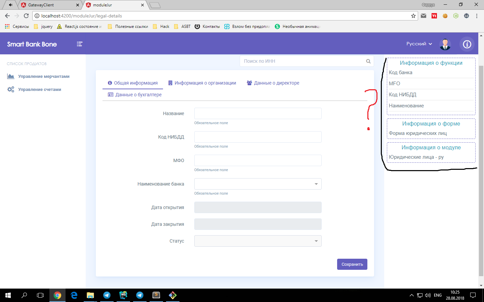Open the Hack bookmark folder

161,27
